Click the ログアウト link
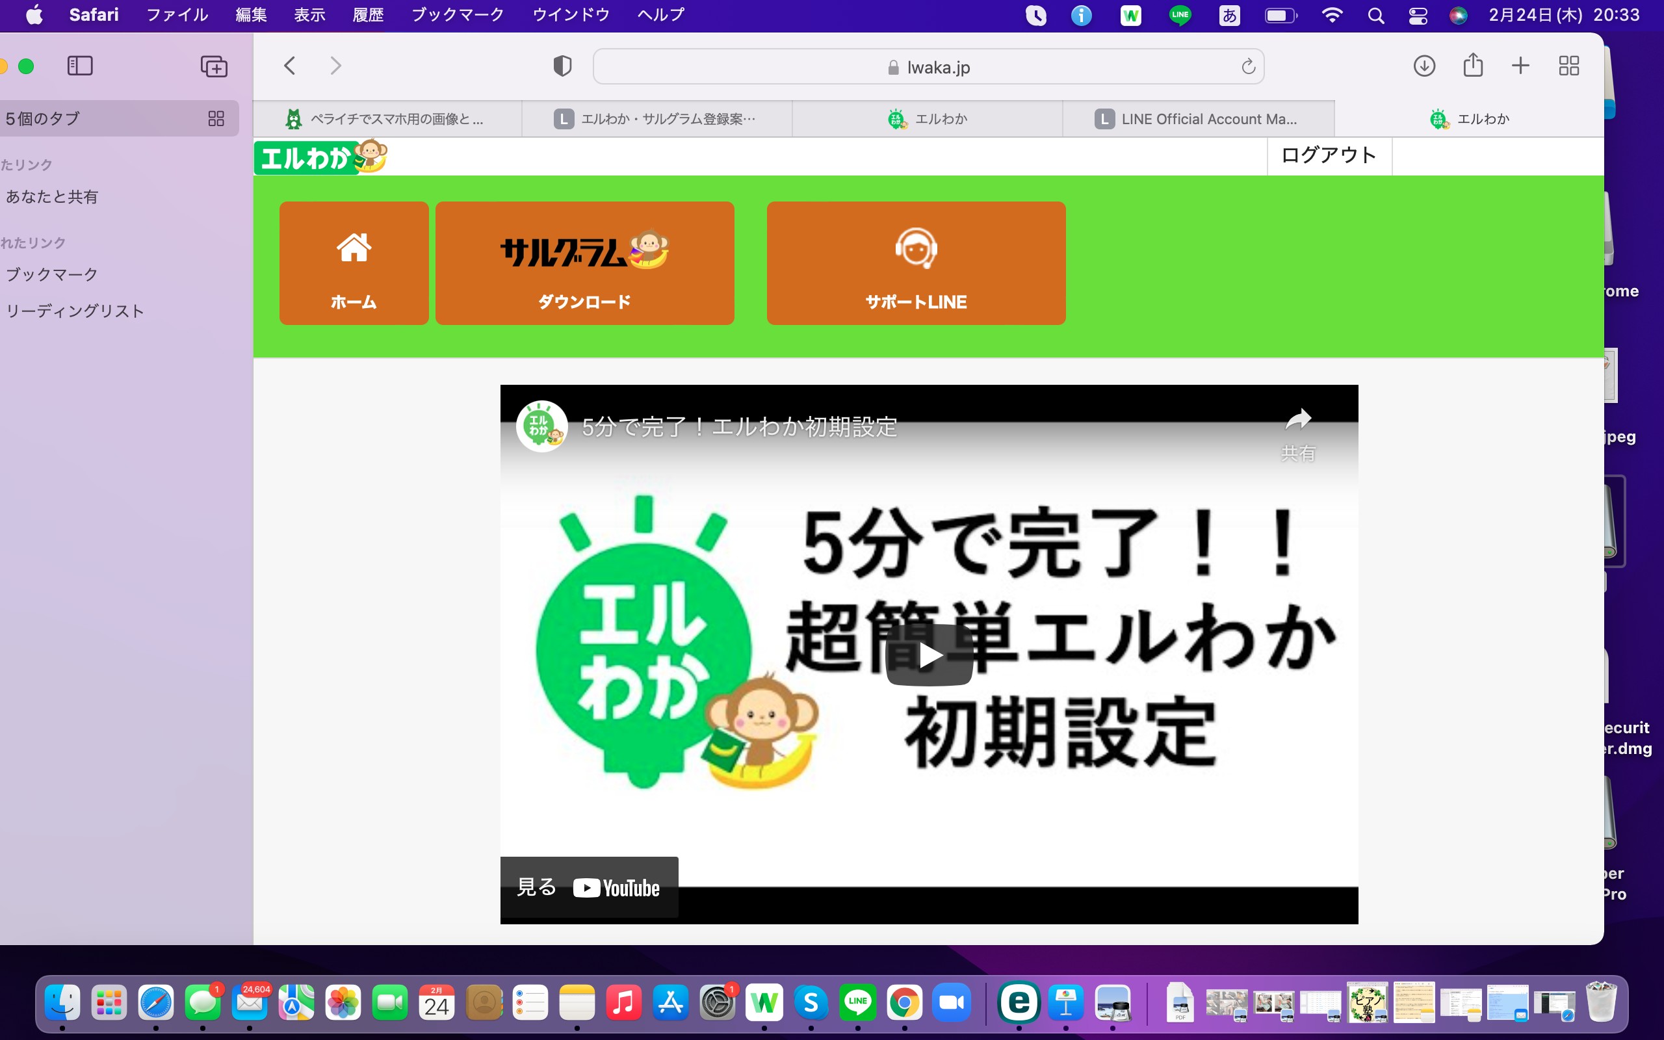The image size is (1664, 1040). [1329, 155]
